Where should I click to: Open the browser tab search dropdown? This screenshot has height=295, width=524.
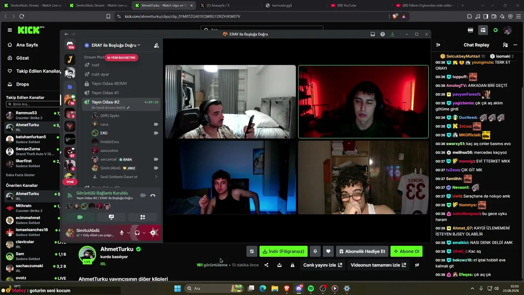pyautogui.click(x=483, y=5)
